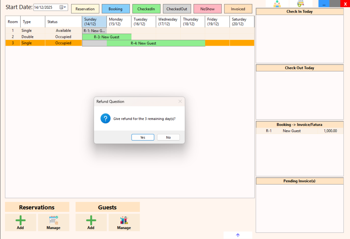This screenshot has width=350, height=239.
Task: Open the Start Date calendar dropdown
Action: pos(63,7)
